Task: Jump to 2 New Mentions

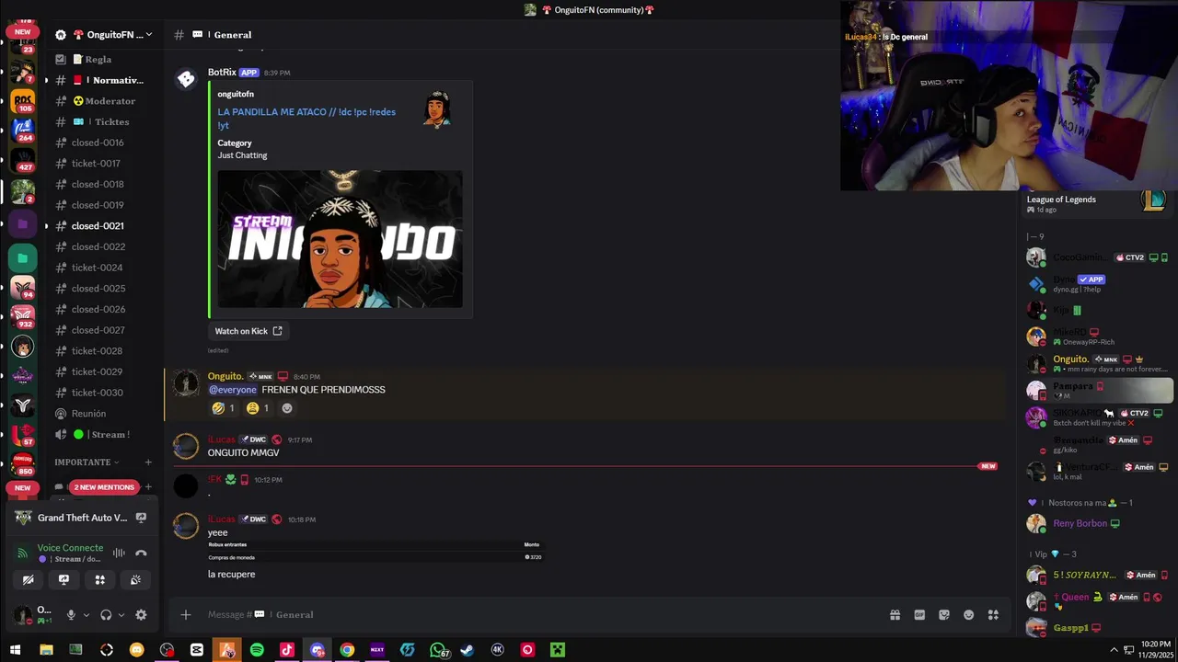Action: pos(103,487)
